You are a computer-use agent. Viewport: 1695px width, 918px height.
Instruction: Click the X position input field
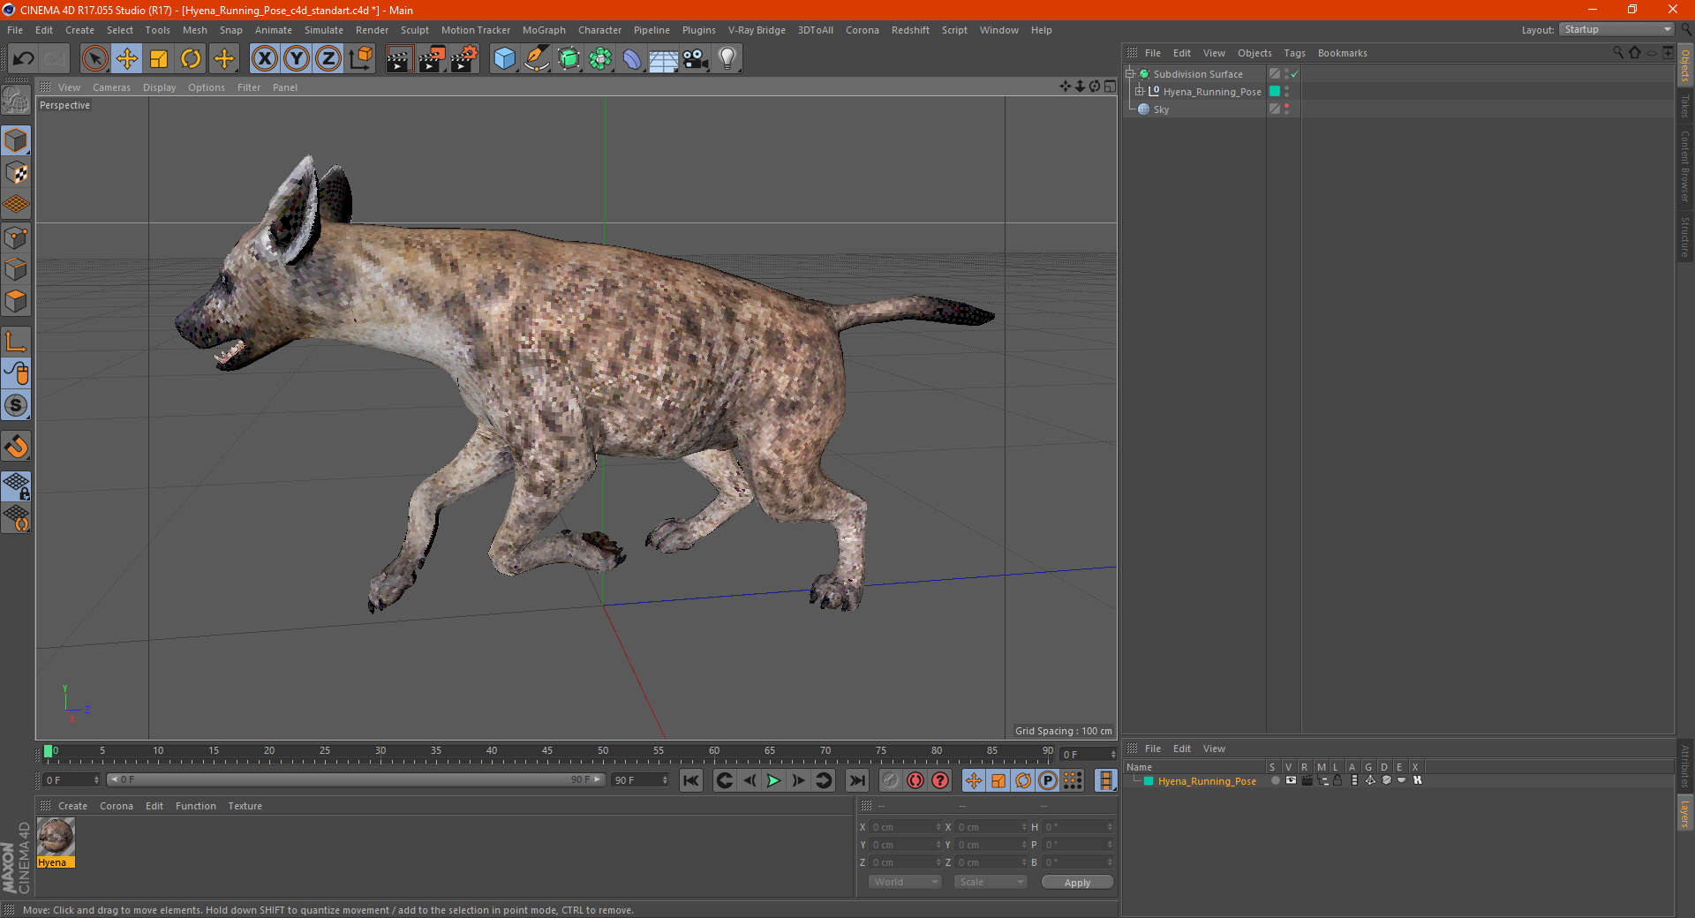coord(906,827)
